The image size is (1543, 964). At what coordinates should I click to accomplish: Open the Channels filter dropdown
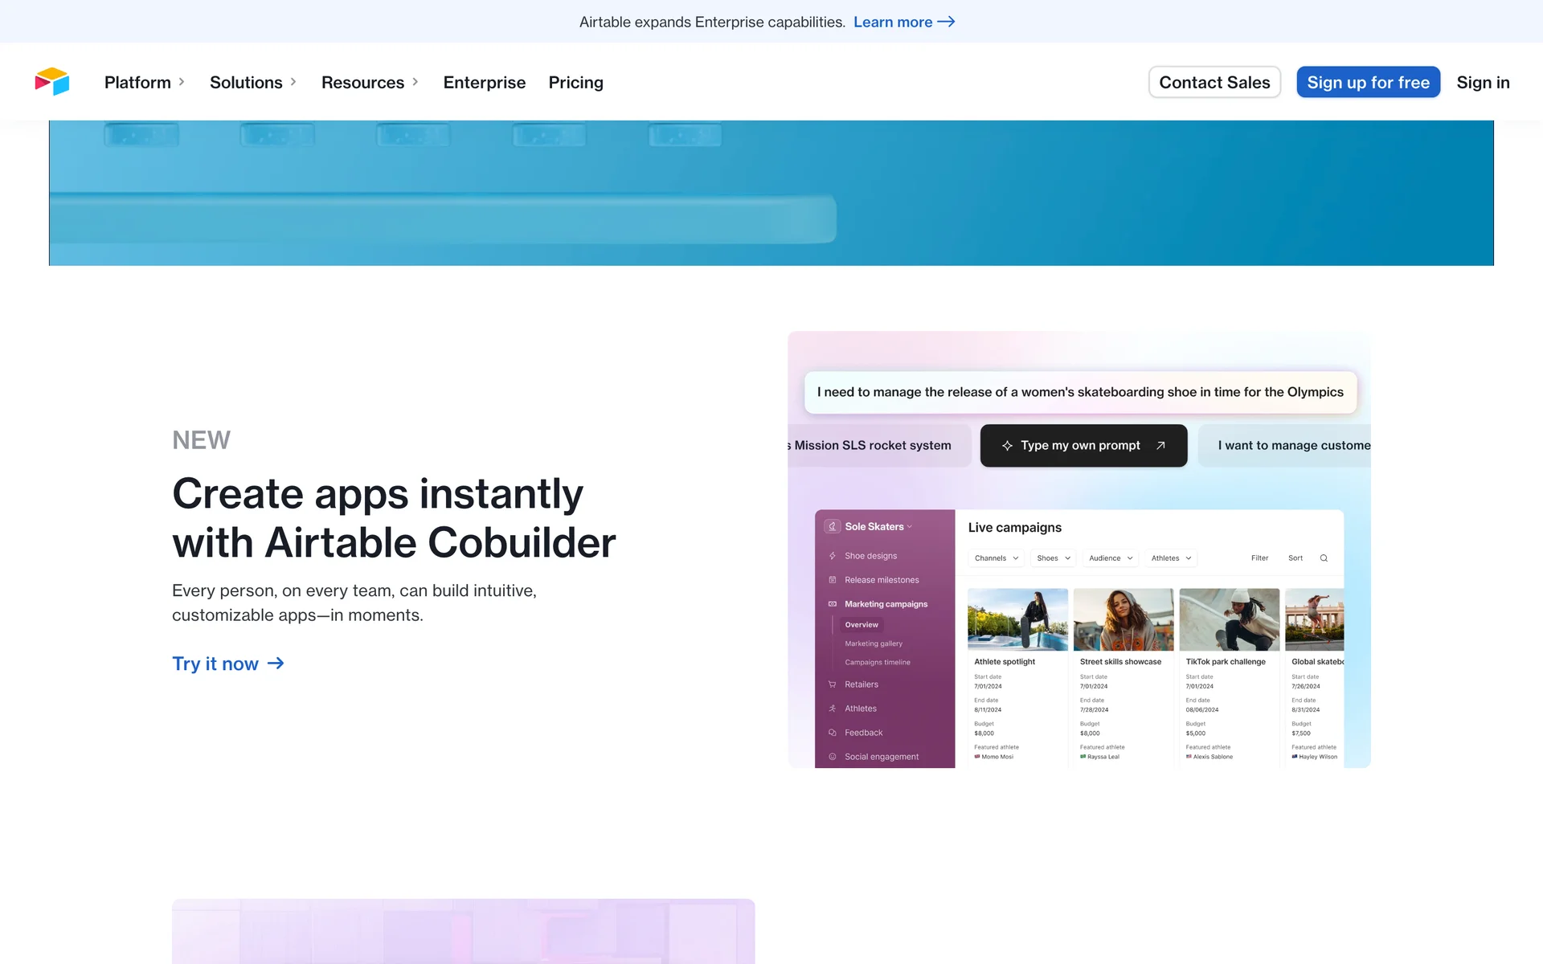pyautogui.click(x=996, y=558)
